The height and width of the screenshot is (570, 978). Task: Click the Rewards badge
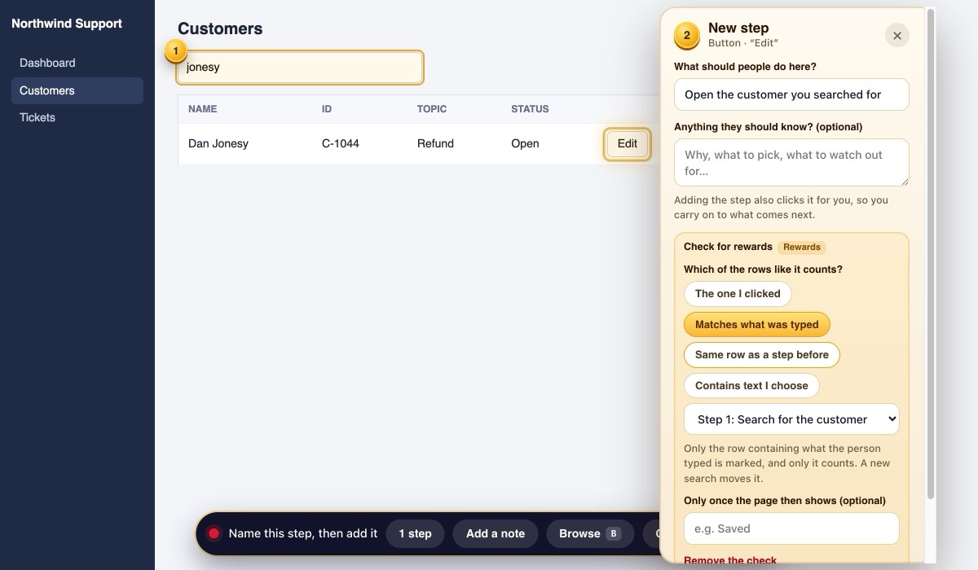click(802, 247)
